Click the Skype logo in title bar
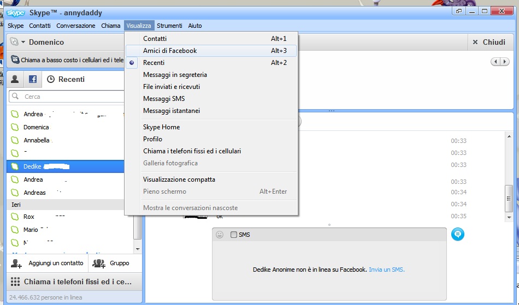 (x=15, y=13)
